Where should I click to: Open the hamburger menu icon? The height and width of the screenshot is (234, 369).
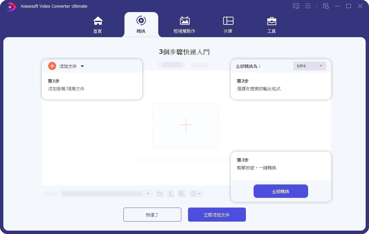coord(308,6)
